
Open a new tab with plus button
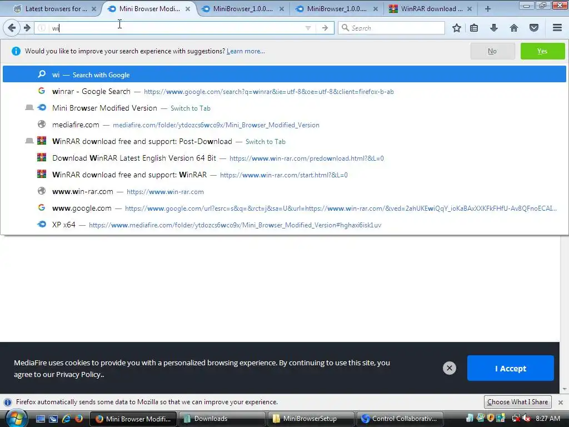pos(488,9)
